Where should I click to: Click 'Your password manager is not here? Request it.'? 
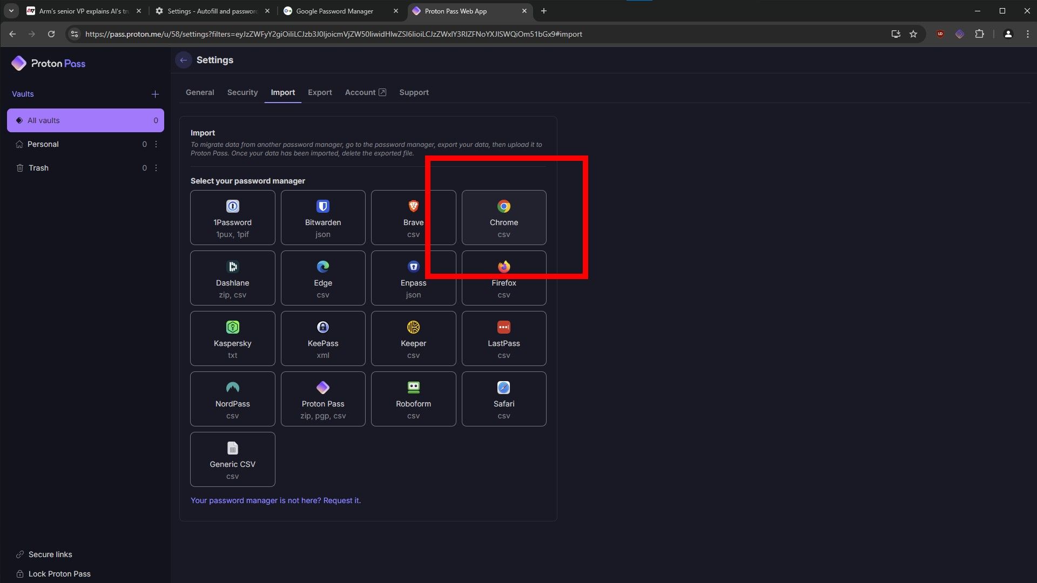point(275,500)
